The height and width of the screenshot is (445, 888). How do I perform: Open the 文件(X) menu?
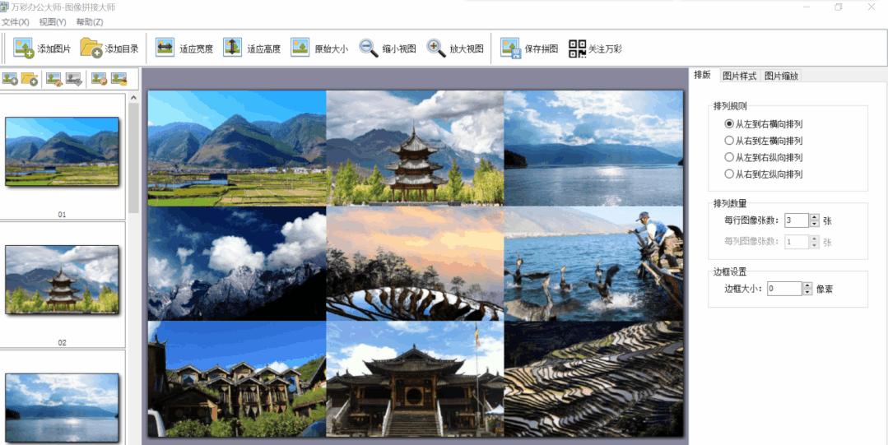16,22
